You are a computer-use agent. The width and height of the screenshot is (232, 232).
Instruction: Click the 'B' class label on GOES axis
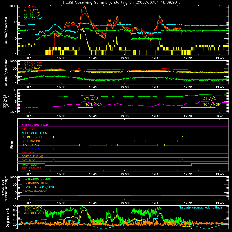point(16,102)
